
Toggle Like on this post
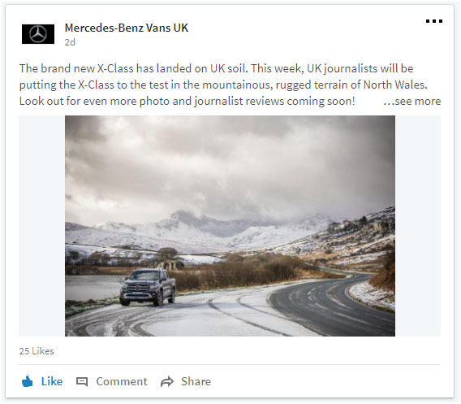[42, 381]
